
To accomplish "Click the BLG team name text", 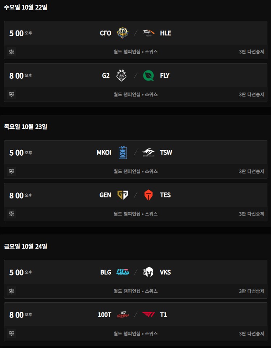I will pos(106,272).
